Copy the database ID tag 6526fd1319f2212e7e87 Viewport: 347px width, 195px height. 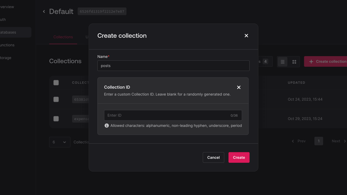point(102,11)
